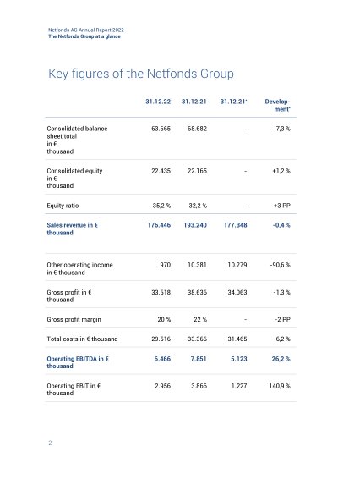Select the 31.12.22 column header
This screenshot has width=338, height=479.
click(x=158, y=102)
